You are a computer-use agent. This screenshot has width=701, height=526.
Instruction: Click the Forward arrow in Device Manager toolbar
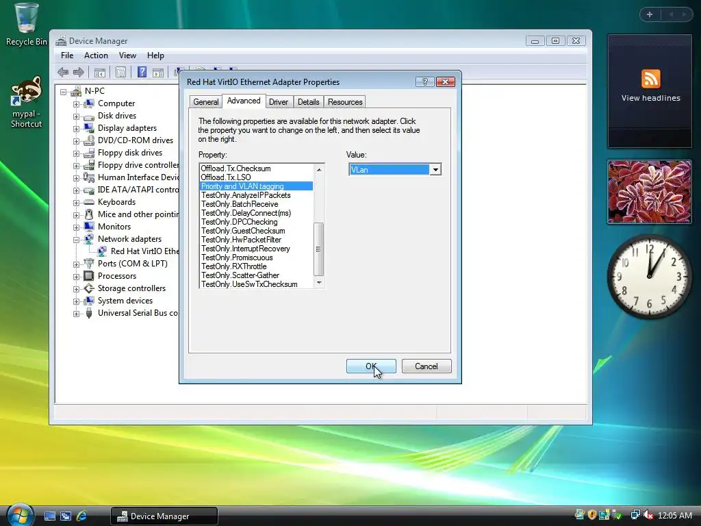pos(79,72)
